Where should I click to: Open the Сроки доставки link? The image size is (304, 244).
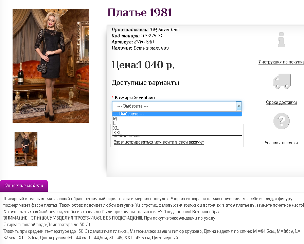[281, 102]
